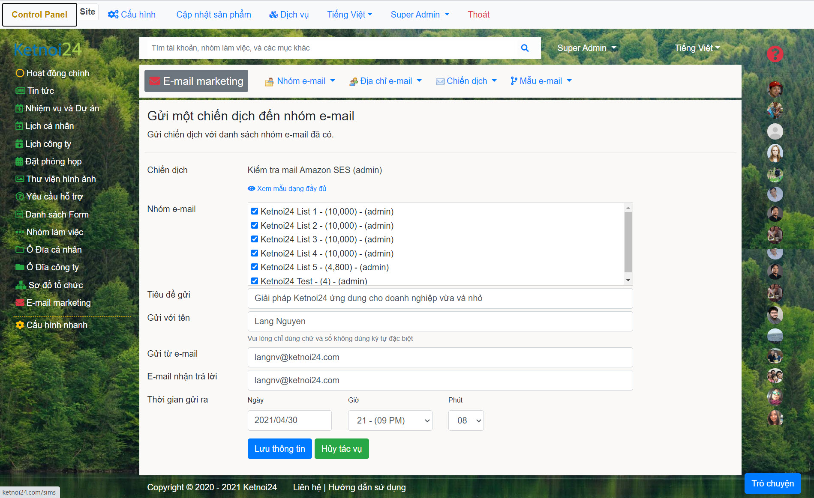Click the Gửi từ e-mail field
The width and height of the screenshot is (814, 498).
(440, 358)
